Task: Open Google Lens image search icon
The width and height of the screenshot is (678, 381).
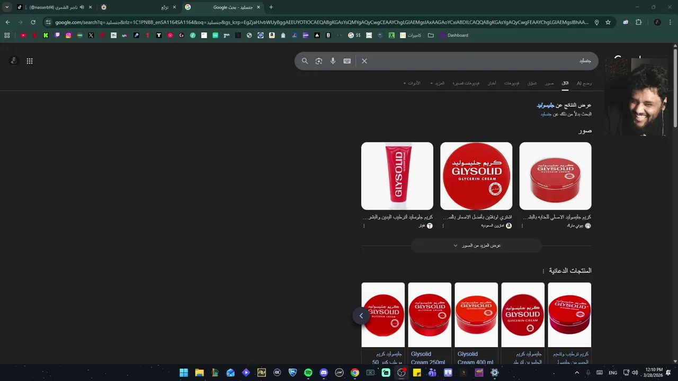Action: [319, 61]
